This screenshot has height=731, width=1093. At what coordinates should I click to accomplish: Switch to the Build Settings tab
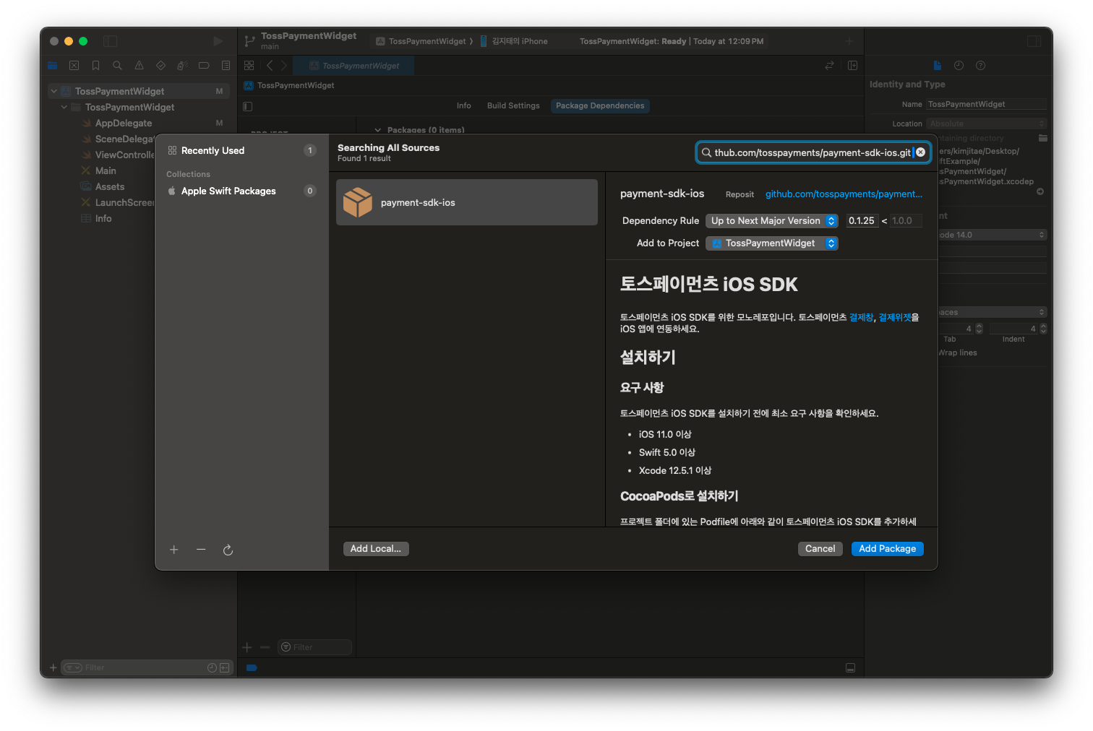point(513,105)
